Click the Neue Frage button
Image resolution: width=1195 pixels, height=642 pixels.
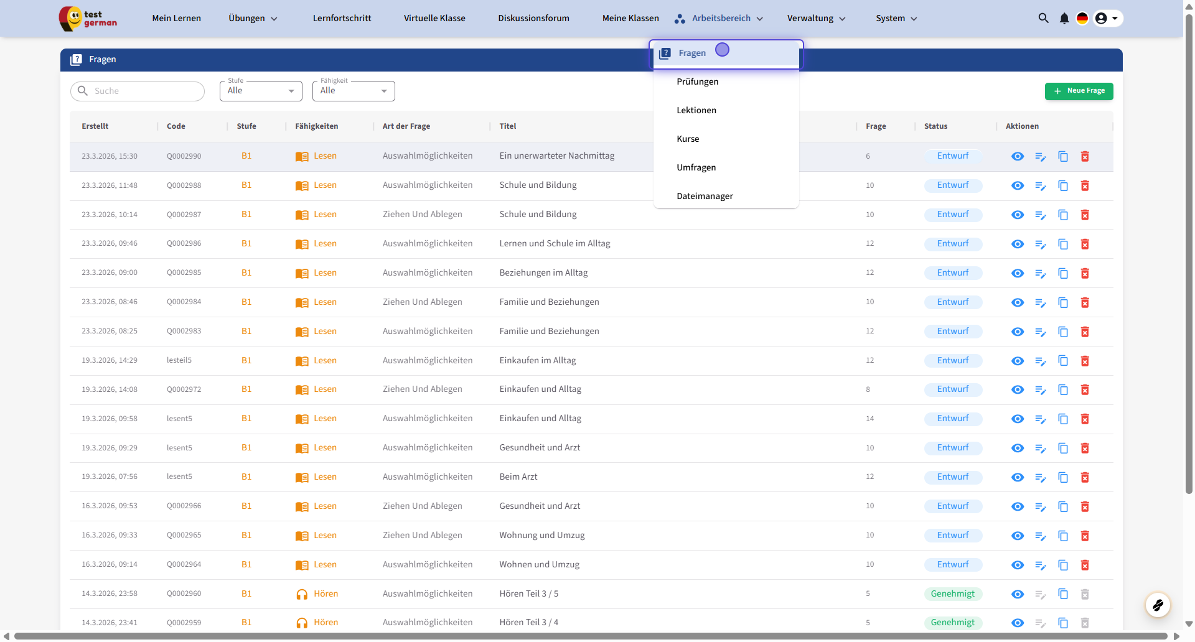(1079, 91)
